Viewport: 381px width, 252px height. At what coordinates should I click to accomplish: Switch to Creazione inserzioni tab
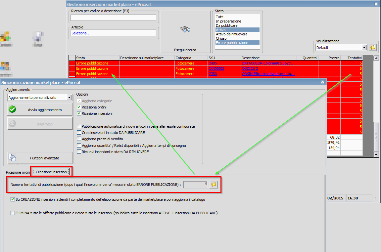tap(52, 172)
